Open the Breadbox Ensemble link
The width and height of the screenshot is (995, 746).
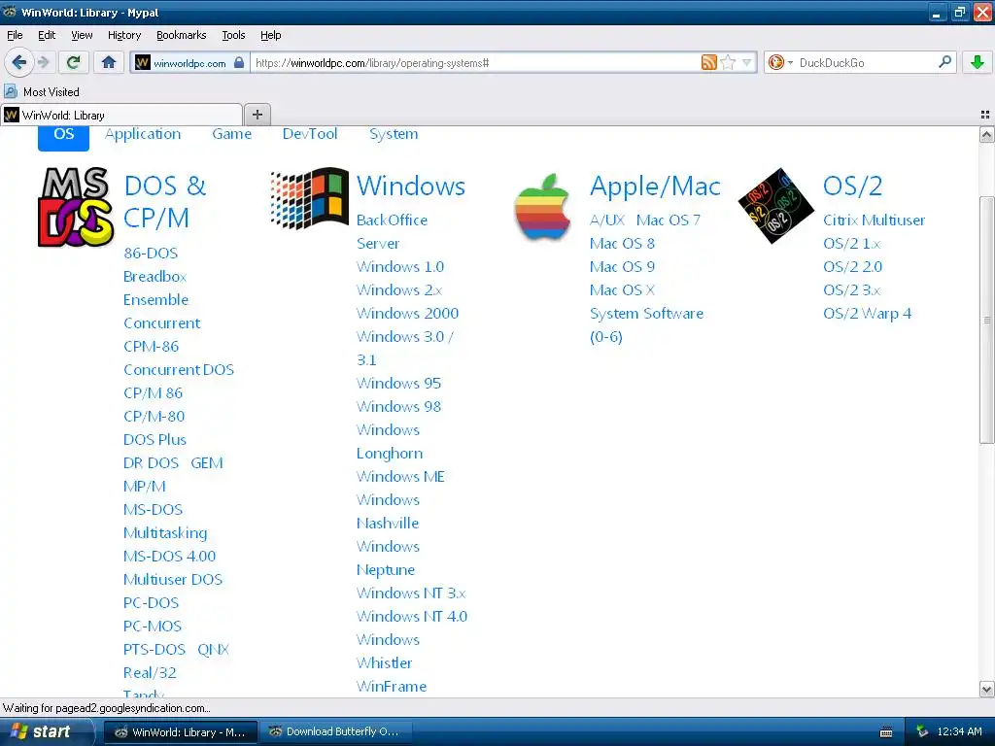[x=155, y=288]
